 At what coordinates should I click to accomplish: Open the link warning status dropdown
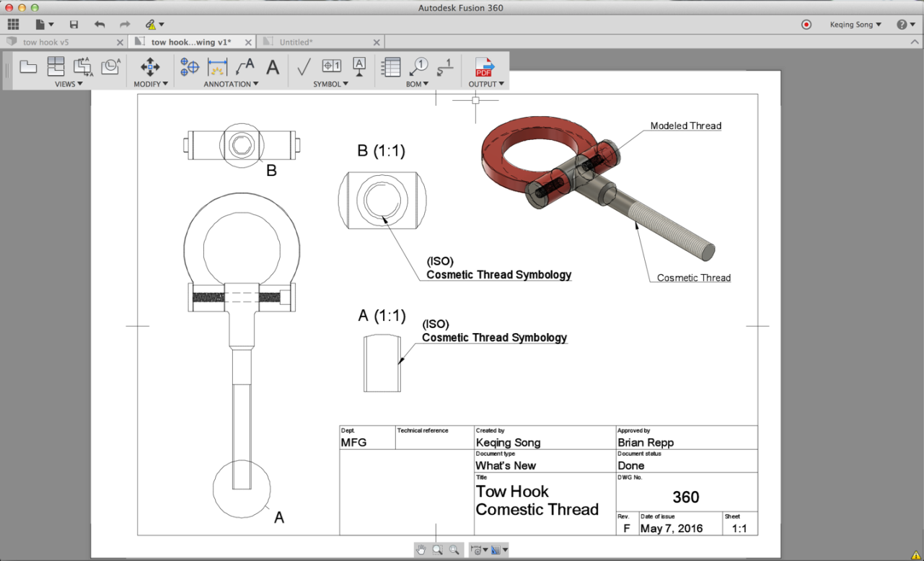pyautogui.click(x=154, y=25)
